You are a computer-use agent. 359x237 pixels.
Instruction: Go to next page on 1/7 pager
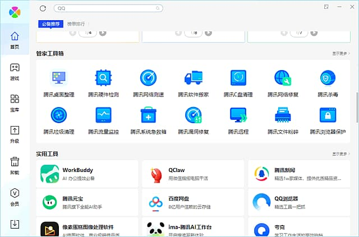pos(314,32)
